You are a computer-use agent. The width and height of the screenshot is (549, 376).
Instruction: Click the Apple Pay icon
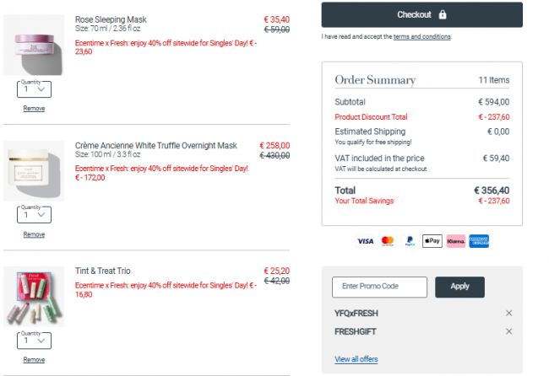(x=432, y=241)
